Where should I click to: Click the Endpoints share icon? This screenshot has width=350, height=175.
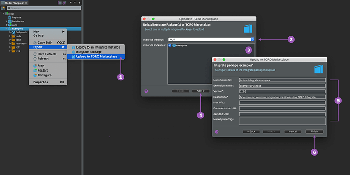(x=13, y=32)
